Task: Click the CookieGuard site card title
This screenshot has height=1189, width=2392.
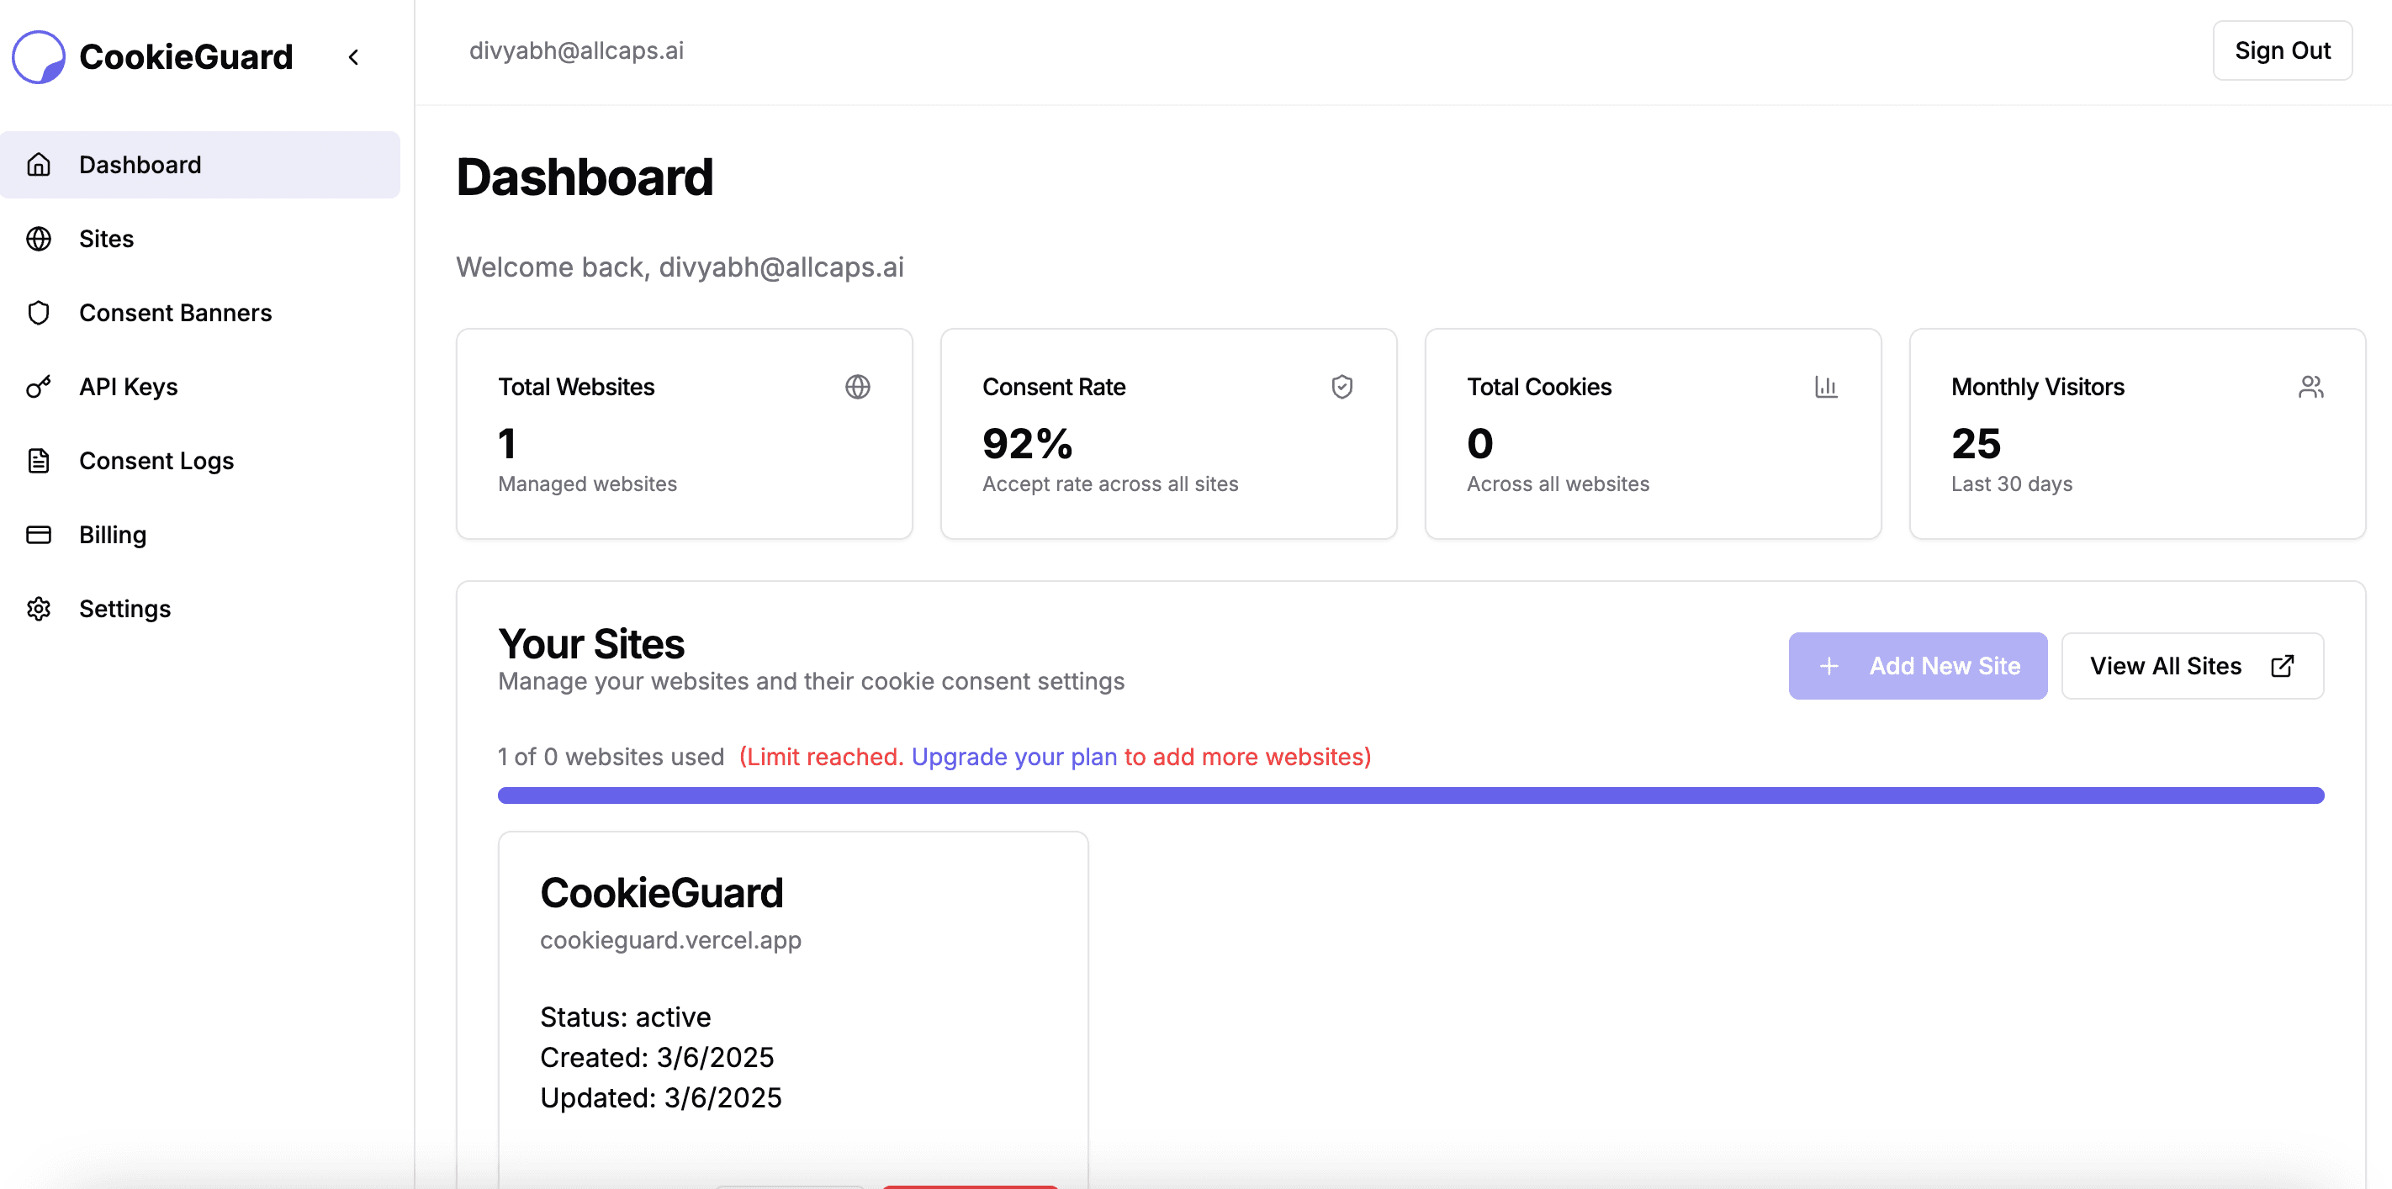Action: [661, 892]
